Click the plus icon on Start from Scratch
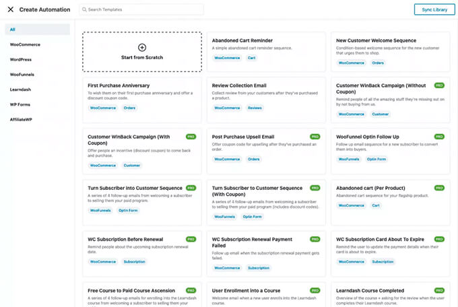This screenshot has width=458, height=307. point(141,47)
